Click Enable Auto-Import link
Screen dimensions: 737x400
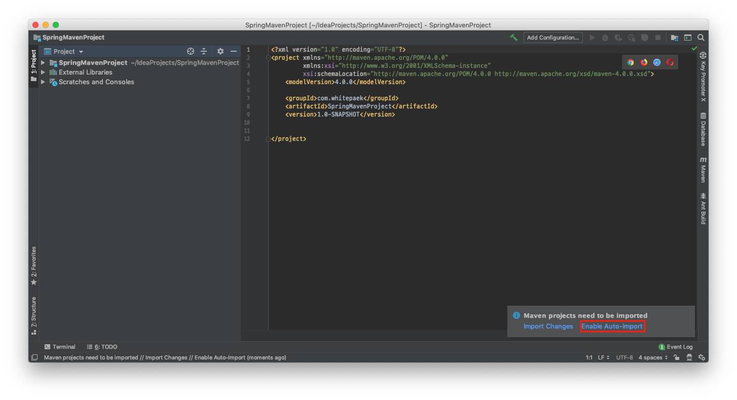612,326
